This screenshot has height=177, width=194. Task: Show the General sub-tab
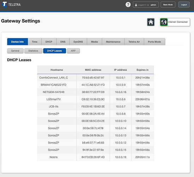point(15,51)
